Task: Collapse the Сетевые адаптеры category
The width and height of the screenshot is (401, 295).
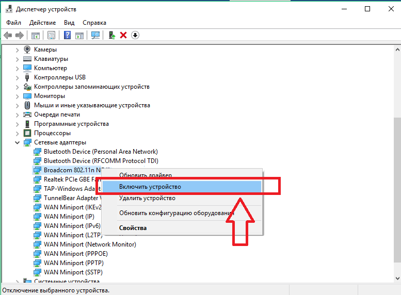Action: (17, 143)
